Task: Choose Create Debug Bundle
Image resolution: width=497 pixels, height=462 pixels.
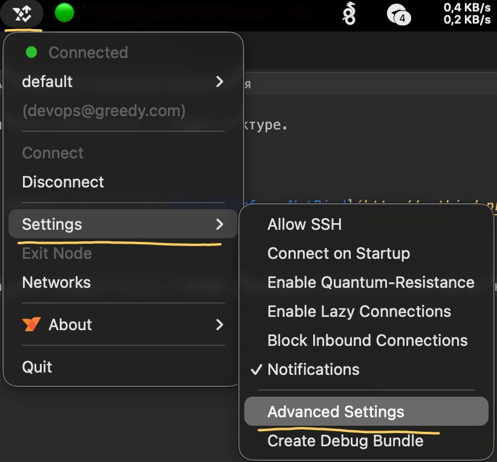Action: [345, 440]
